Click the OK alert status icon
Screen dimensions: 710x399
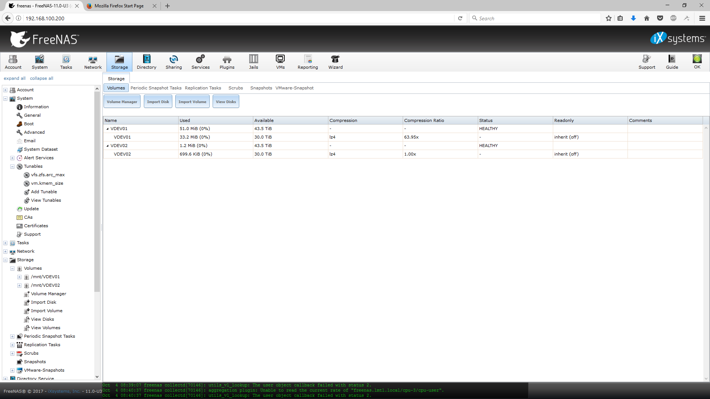(697, 62)
